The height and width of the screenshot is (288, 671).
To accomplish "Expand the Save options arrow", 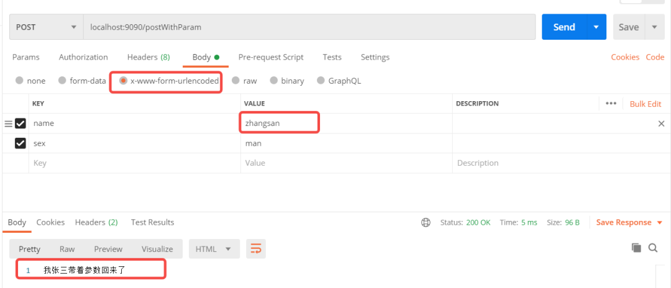I will point(654,27).
